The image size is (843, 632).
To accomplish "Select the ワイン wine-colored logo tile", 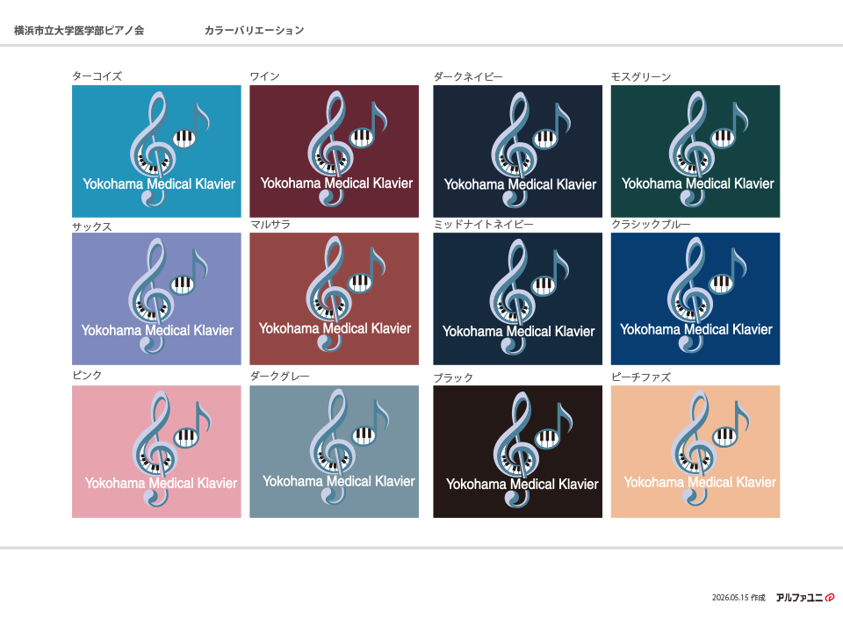I will click(334, 152).
